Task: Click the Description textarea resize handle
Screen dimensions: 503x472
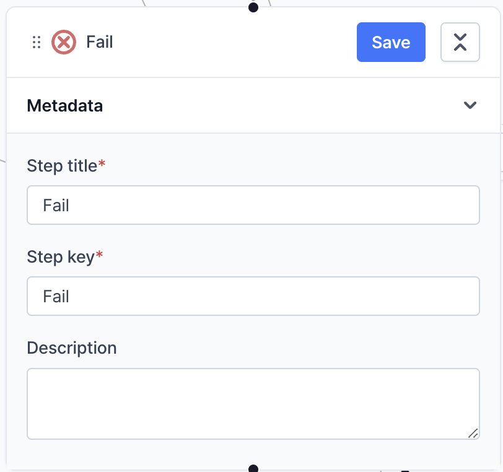Action: 473,433
